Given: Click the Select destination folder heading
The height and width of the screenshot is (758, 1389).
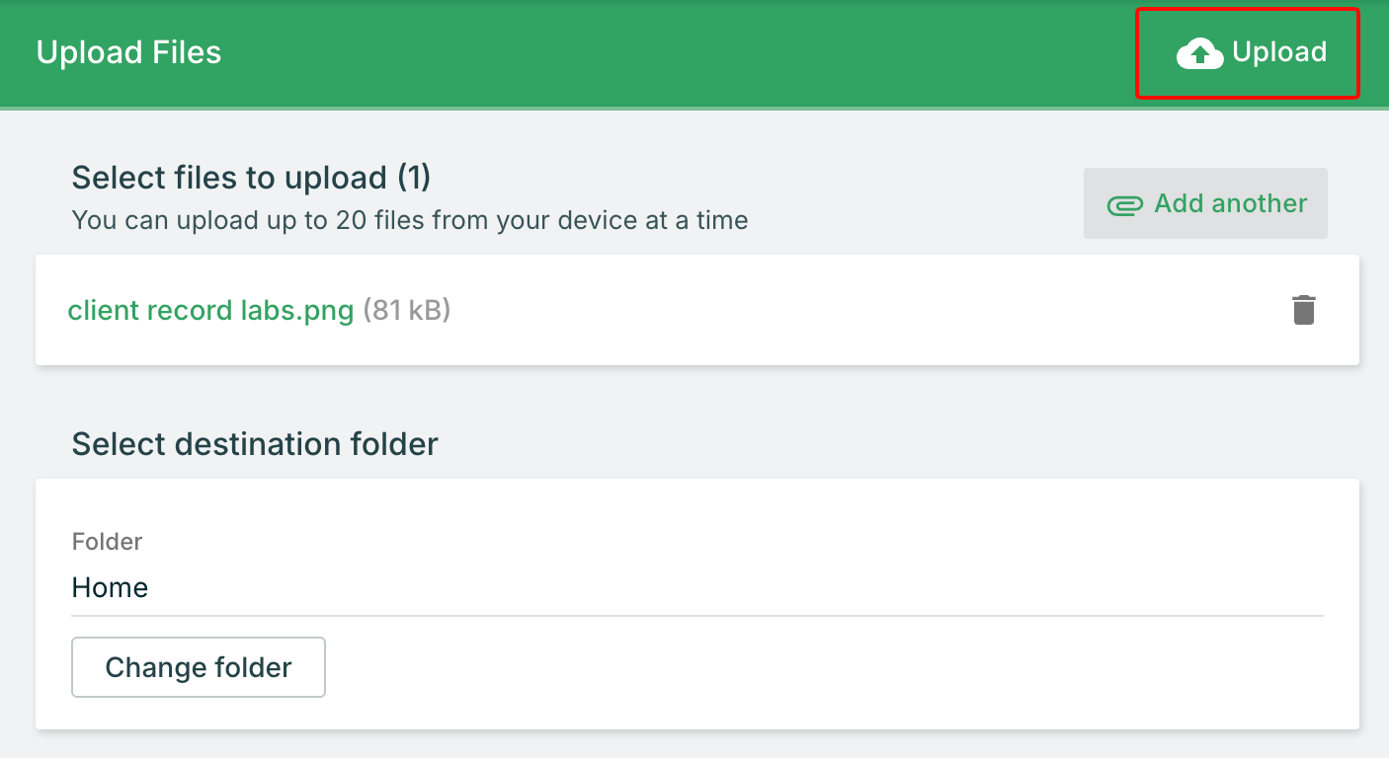Looking at the screenshot, I should (255, 444).
